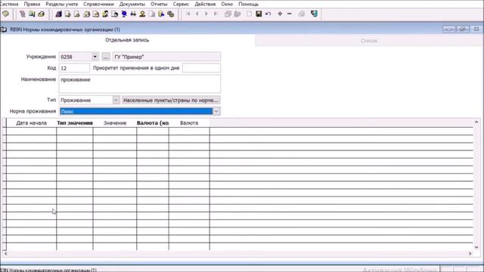Click horizontal scrollbar right arrow

470,254
